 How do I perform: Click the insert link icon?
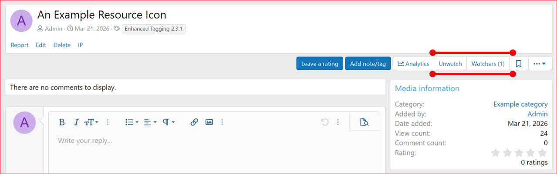click(194, 122)
